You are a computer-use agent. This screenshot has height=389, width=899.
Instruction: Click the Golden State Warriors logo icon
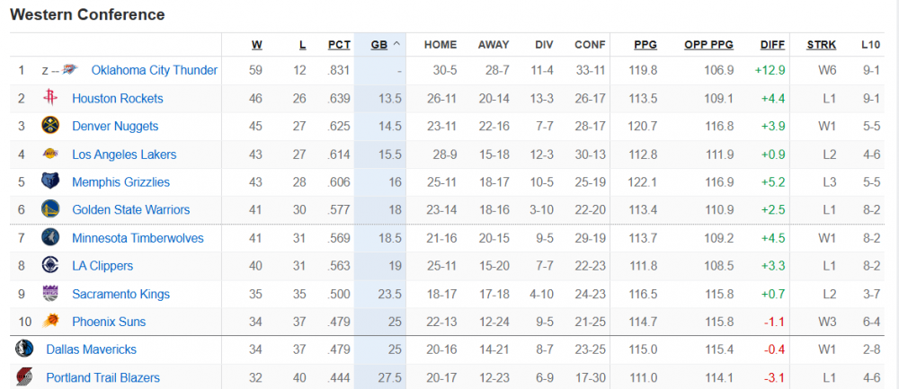pyautogui.click(x=50, y=209)
